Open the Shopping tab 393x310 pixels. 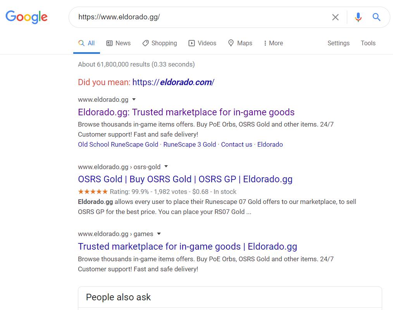(160, 43)
